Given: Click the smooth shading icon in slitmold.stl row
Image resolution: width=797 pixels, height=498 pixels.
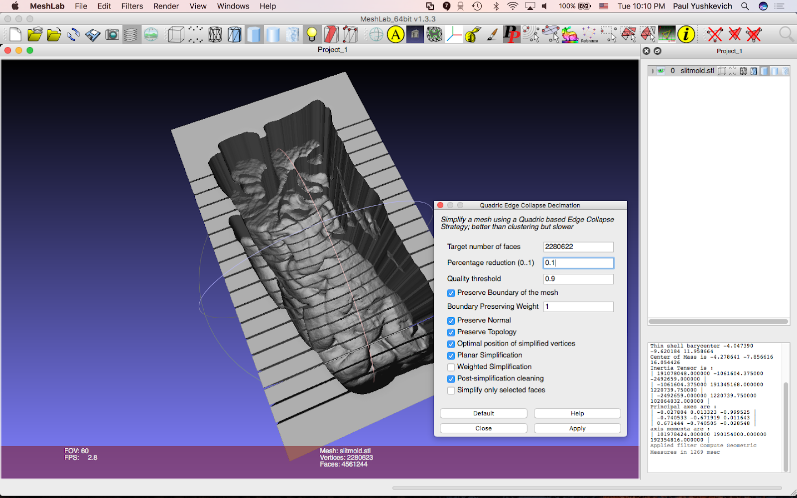Looking at the screenshot, I should click(775, 71).
